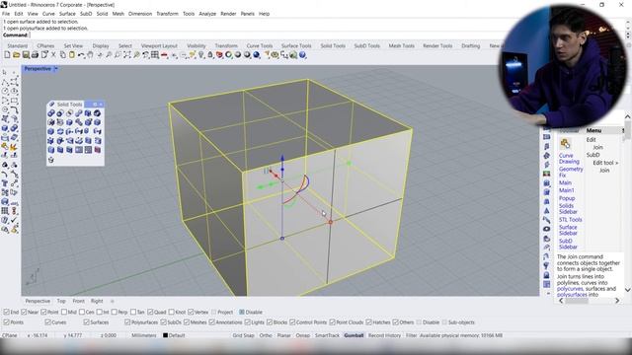
Task: Click the checkmark icon in left sidebar
Action: pyautogui.click(x=14, y=220)
